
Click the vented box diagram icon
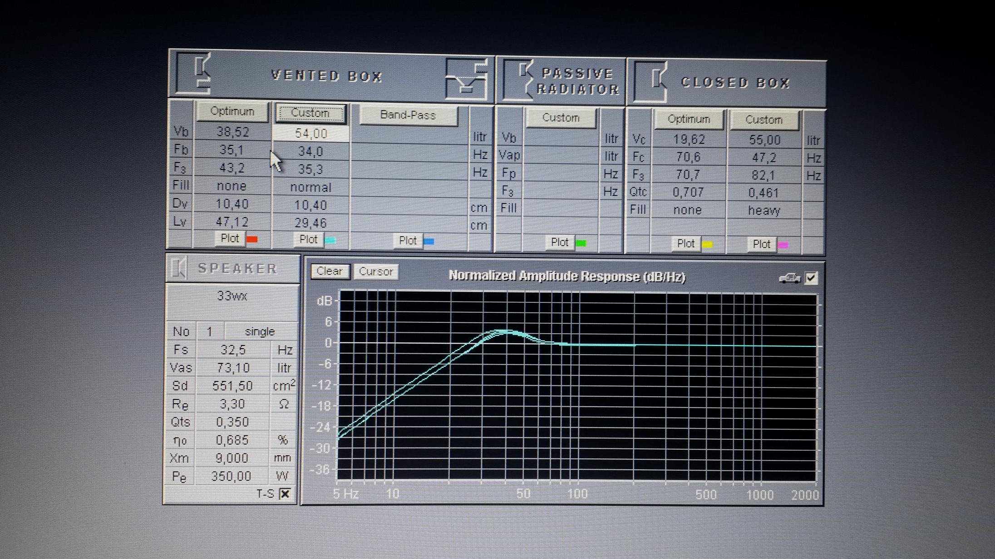(468, 78)
